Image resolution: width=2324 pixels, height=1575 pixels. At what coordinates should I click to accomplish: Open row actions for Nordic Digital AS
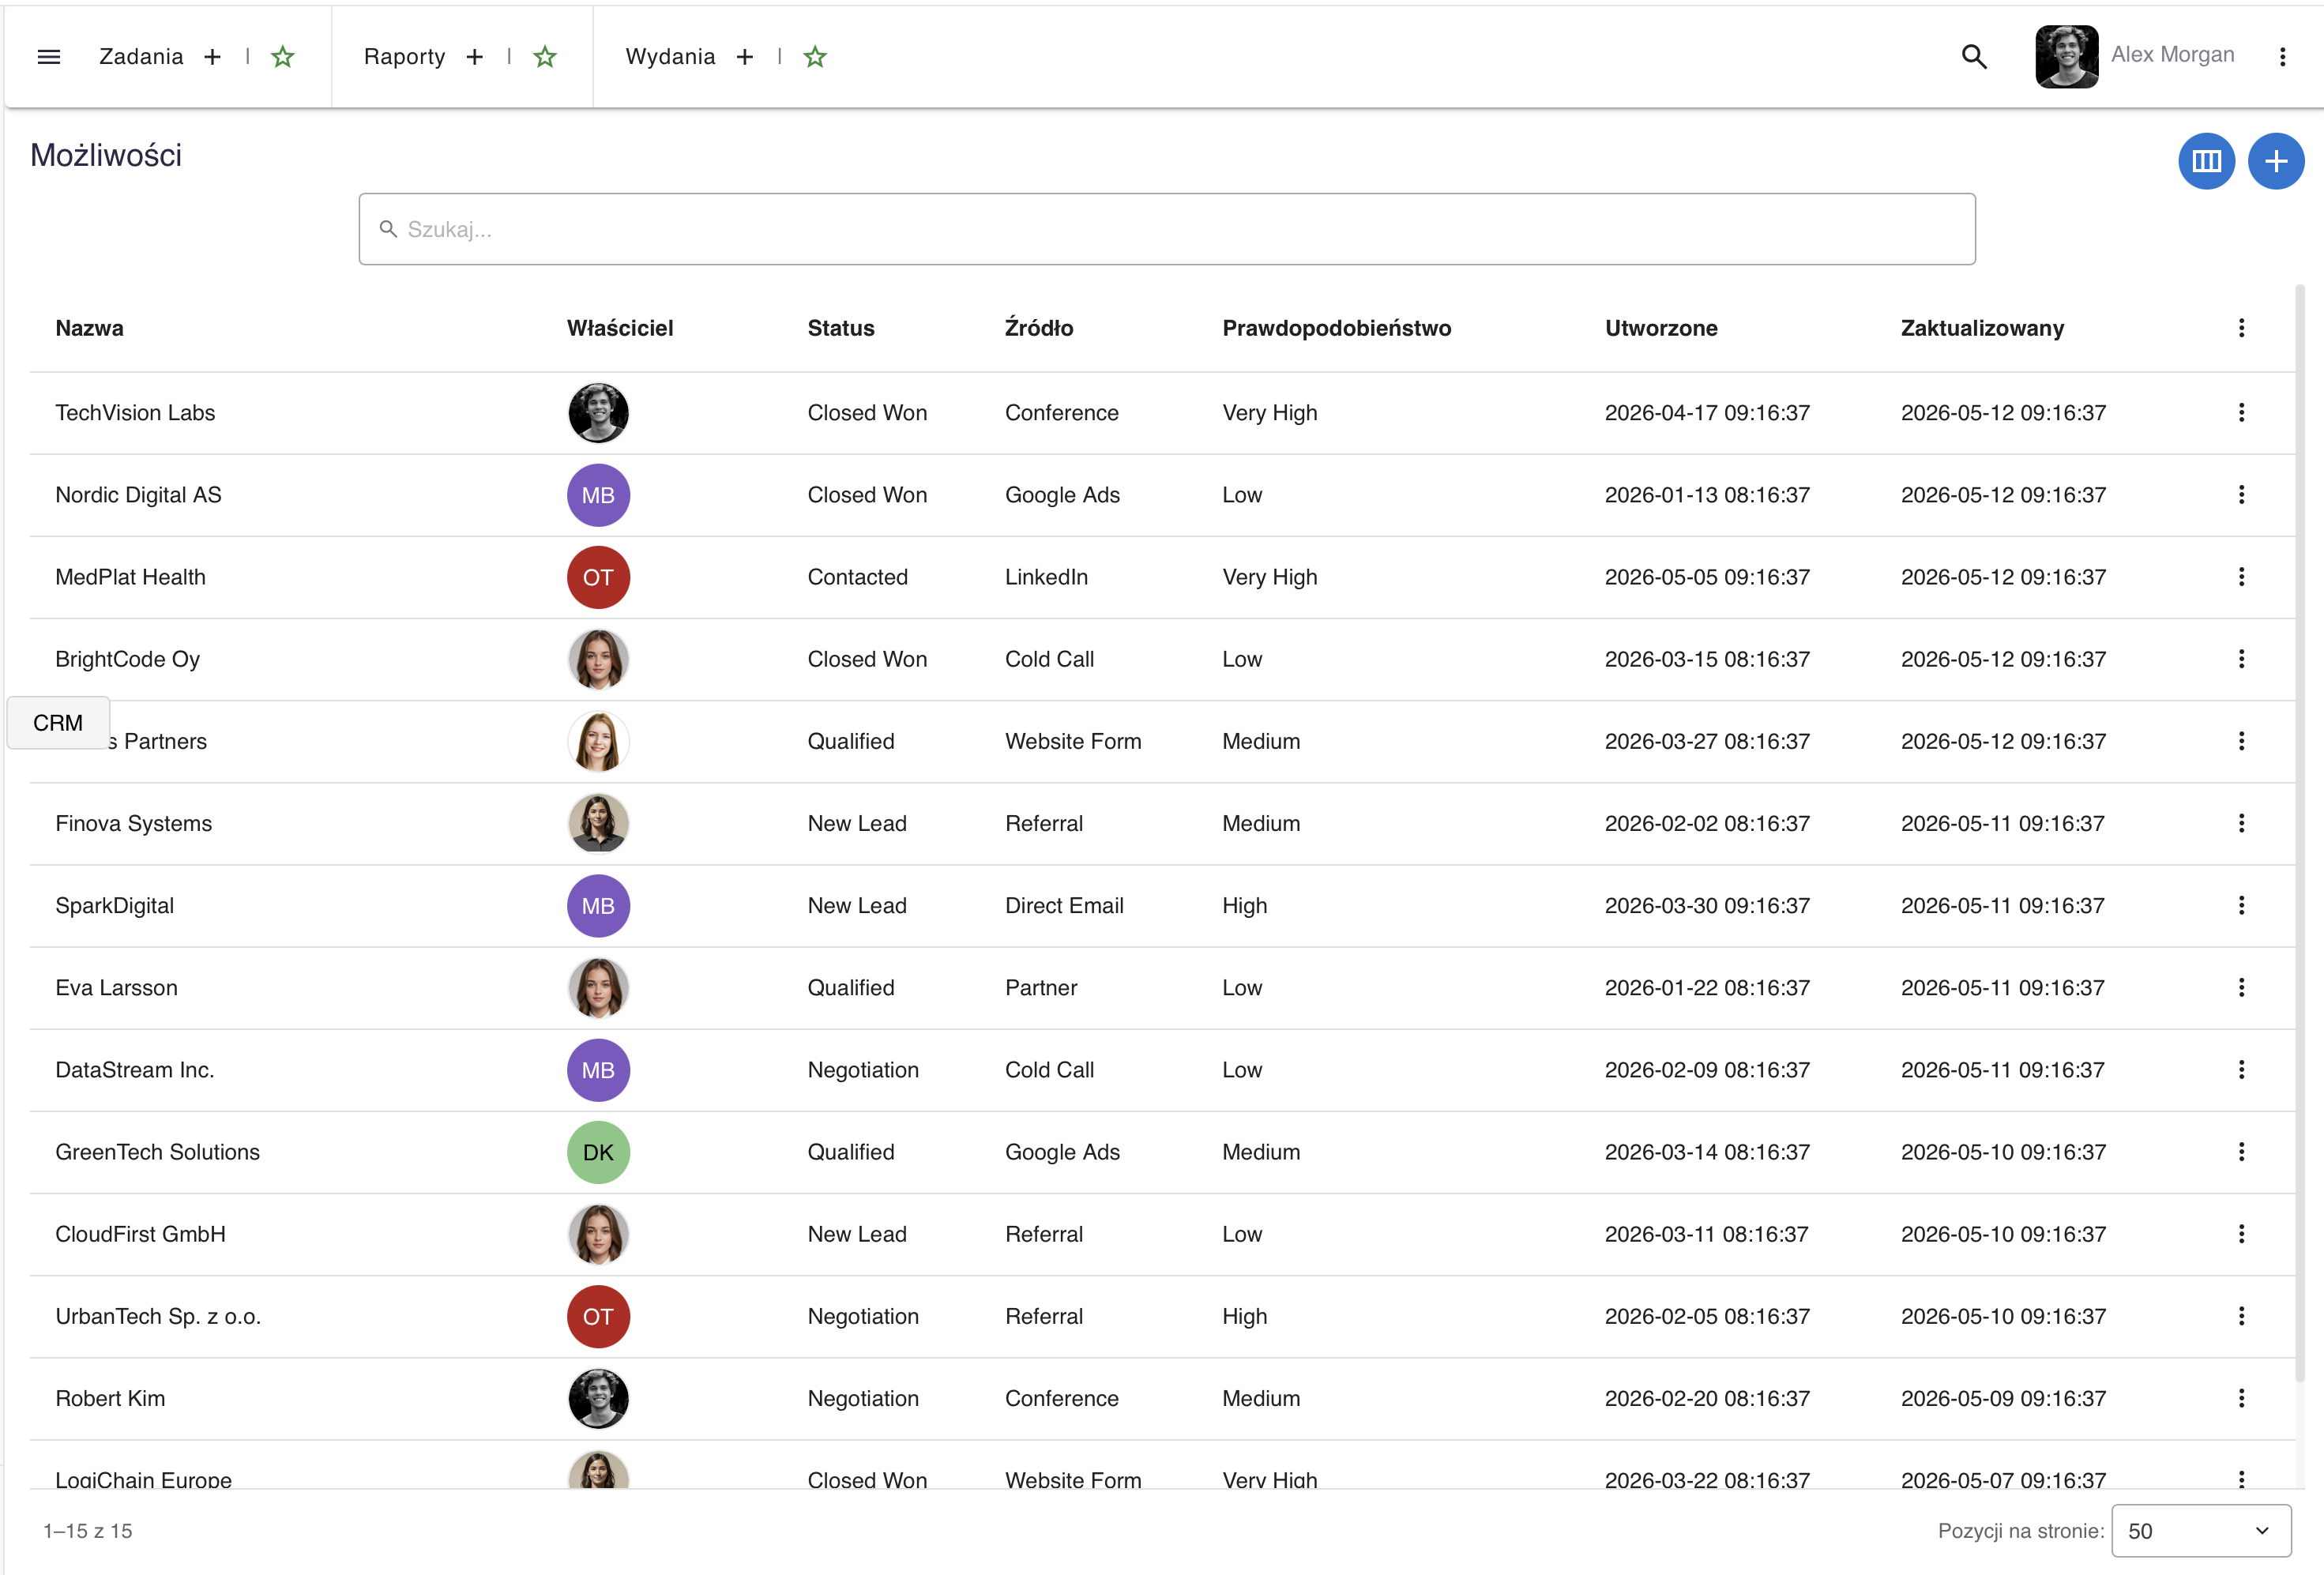tap(2241, 495)
